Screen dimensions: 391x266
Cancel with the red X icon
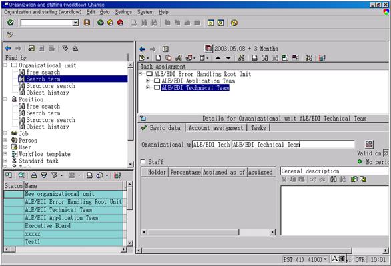pos(121,23)
